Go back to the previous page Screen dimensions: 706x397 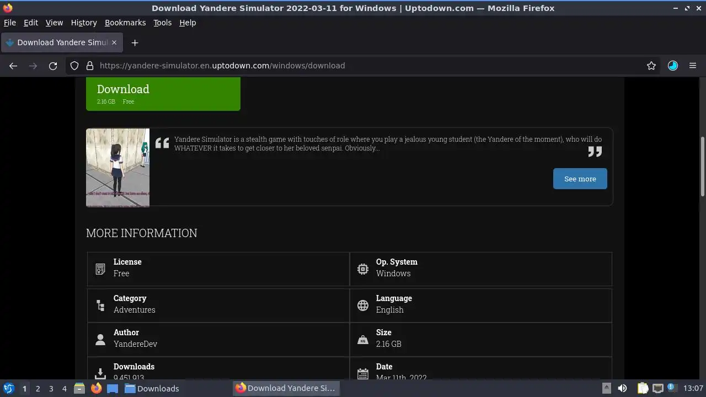(13, 66)
